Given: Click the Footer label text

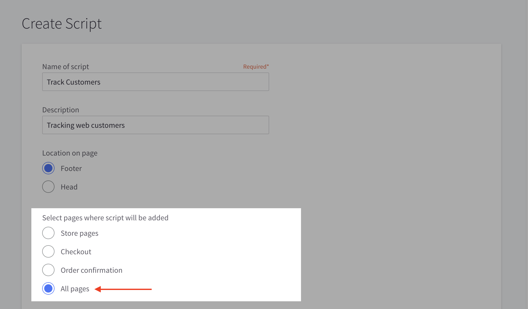Looking at the screenshot, I should (x=71, y=168).
